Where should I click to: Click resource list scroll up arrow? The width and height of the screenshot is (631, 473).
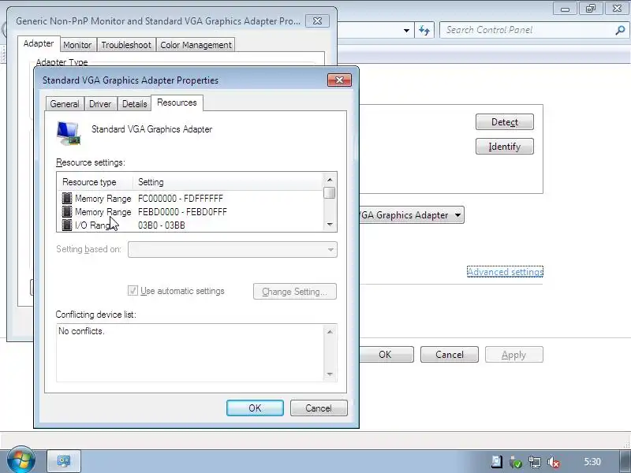(330, 180)
